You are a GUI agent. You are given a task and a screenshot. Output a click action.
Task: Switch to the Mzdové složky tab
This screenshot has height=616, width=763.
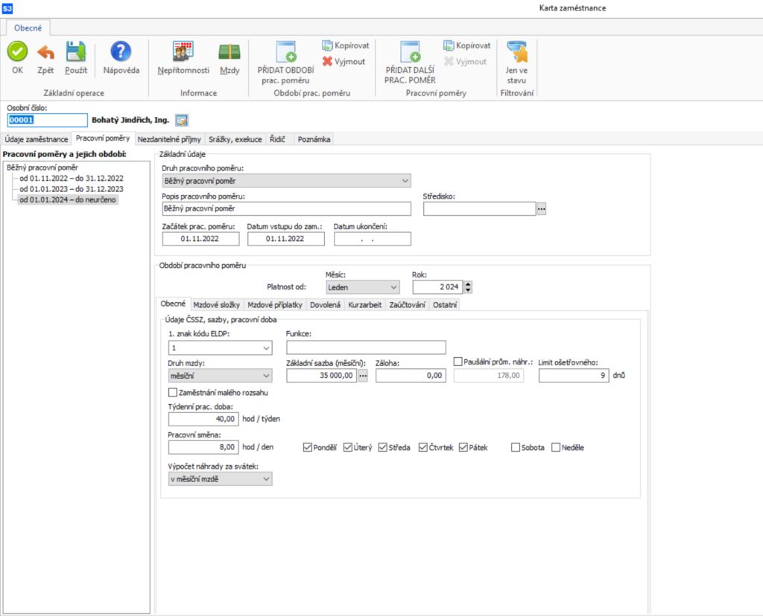tap(216, 304)
